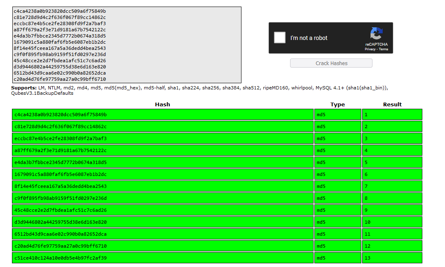Click the reCAPTCHA logo icon
Image resolution: width=445 pixels, height=267 pixels.
pos(376,33)
